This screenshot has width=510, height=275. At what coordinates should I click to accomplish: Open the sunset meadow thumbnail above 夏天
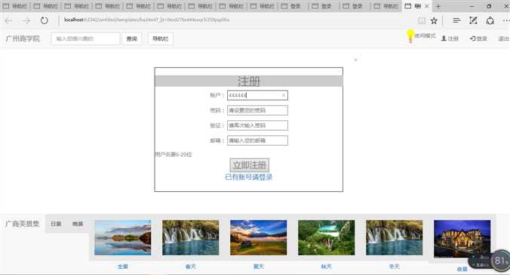pyautogui.click(x=259, y=237)
